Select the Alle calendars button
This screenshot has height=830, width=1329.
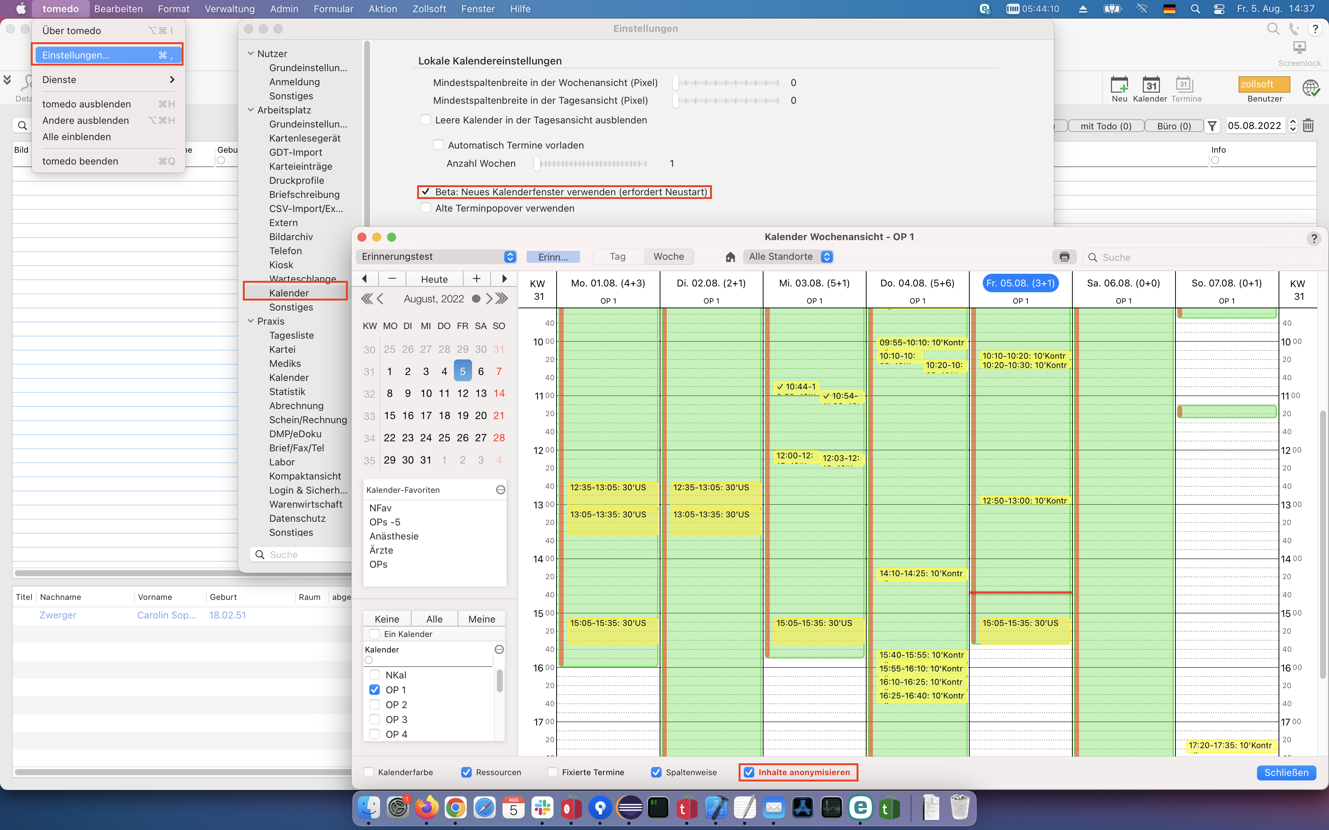434,619
